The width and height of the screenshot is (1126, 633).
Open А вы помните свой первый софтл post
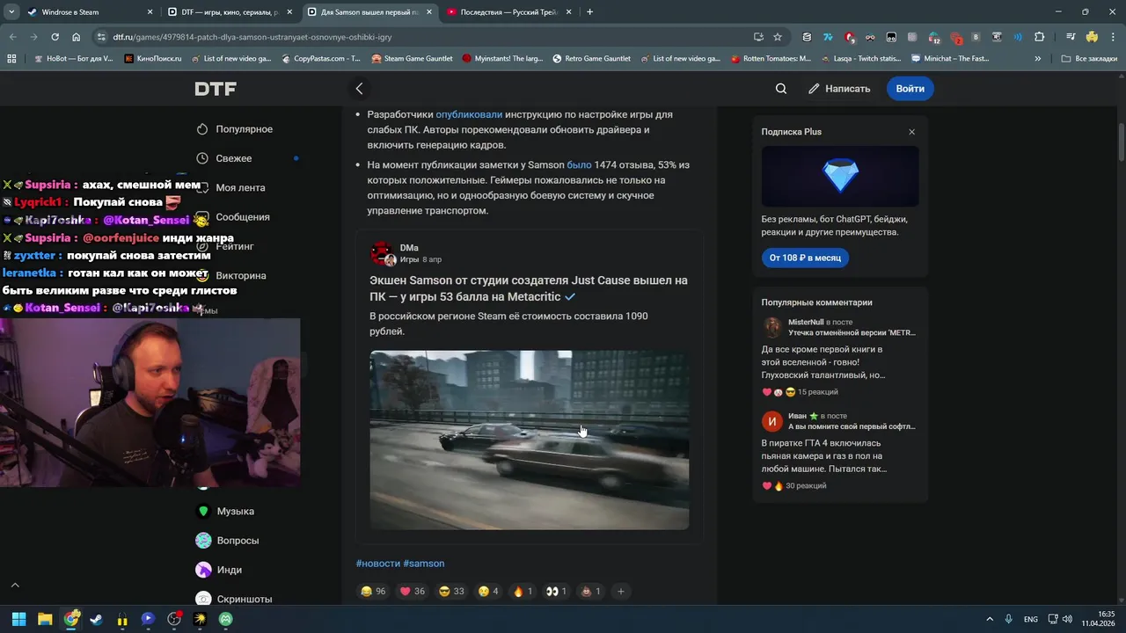click(852, 426)
